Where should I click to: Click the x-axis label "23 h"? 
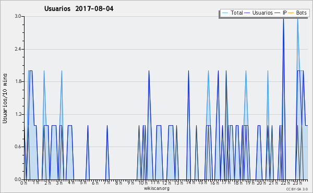pyautogui.click(x=297, y=183)
